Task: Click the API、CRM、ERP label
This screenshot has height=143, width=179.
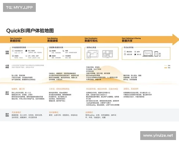Action: tap(33, 56)
